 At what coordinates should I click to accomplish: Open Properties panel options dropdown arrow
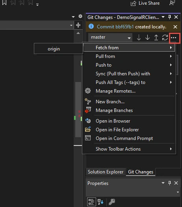(x=163, y=183)
